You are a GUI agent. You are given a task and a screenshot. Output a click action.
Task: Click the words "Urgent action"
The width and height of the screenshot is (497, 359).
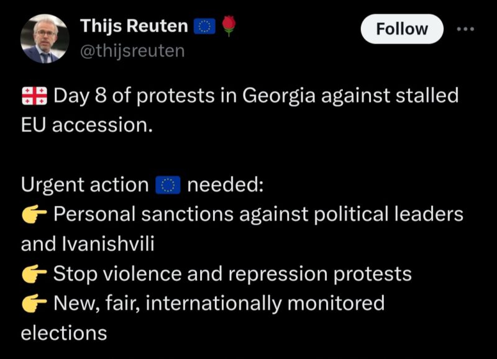click(x=84, y=185)
